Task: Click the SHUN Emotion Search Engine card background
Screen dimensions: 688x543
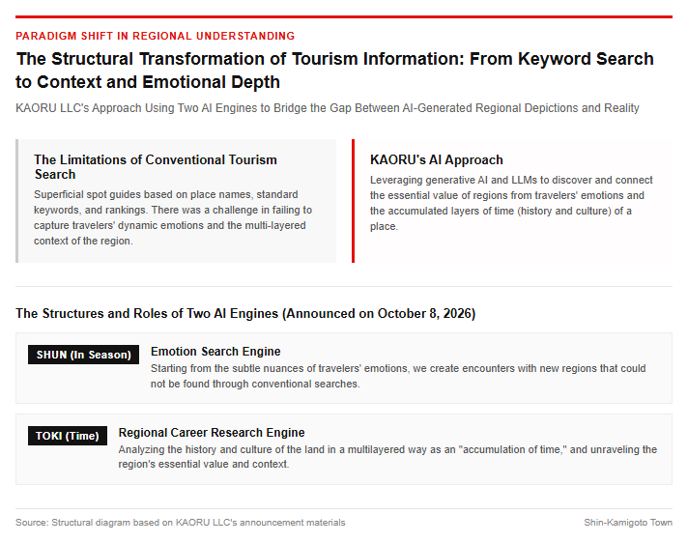Action: click(344, 368)
